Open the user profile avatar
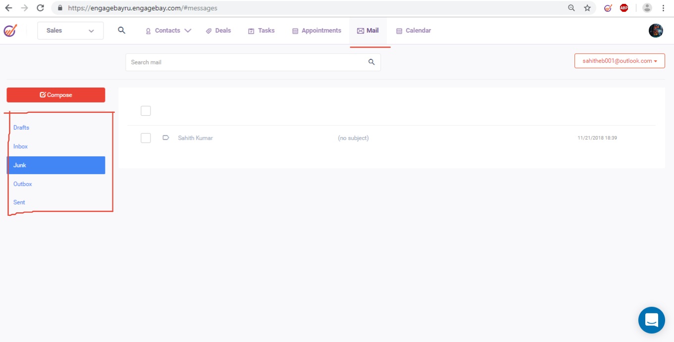Viewport: 674px width, 342px height. coord(656,31)
